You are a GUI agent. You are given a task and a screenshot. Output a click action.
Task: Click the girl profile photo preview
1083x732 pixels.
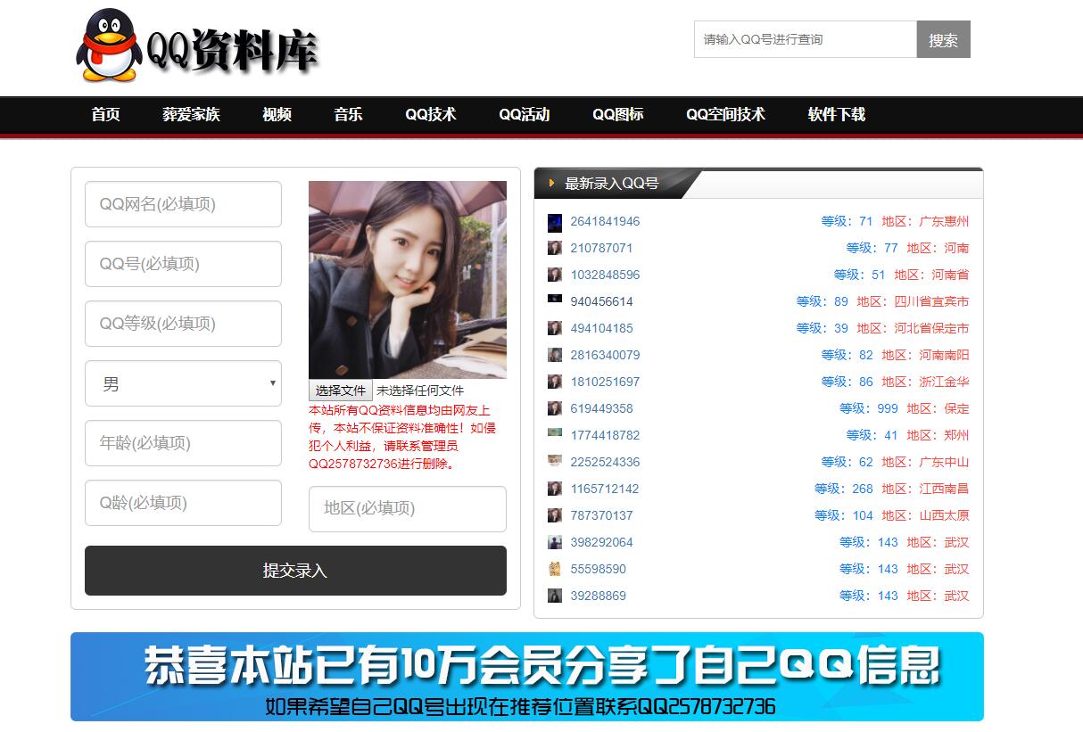click(x=408, y=280)
